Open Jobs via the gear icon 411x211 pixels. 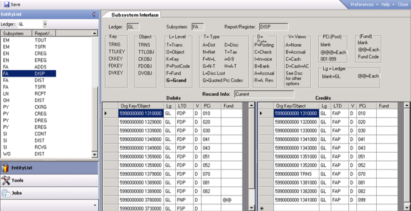(6, 193)
